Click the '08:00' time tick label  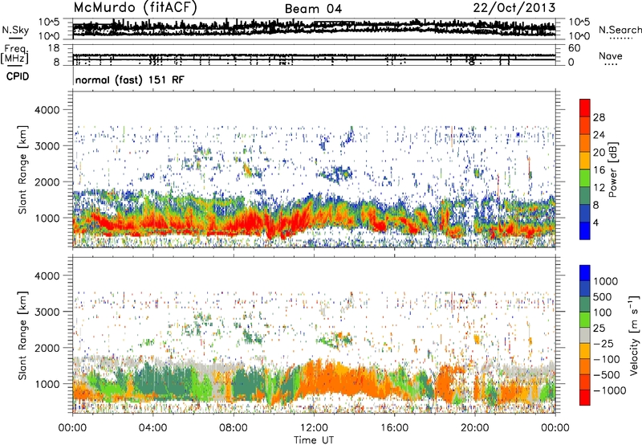(233, 428)
